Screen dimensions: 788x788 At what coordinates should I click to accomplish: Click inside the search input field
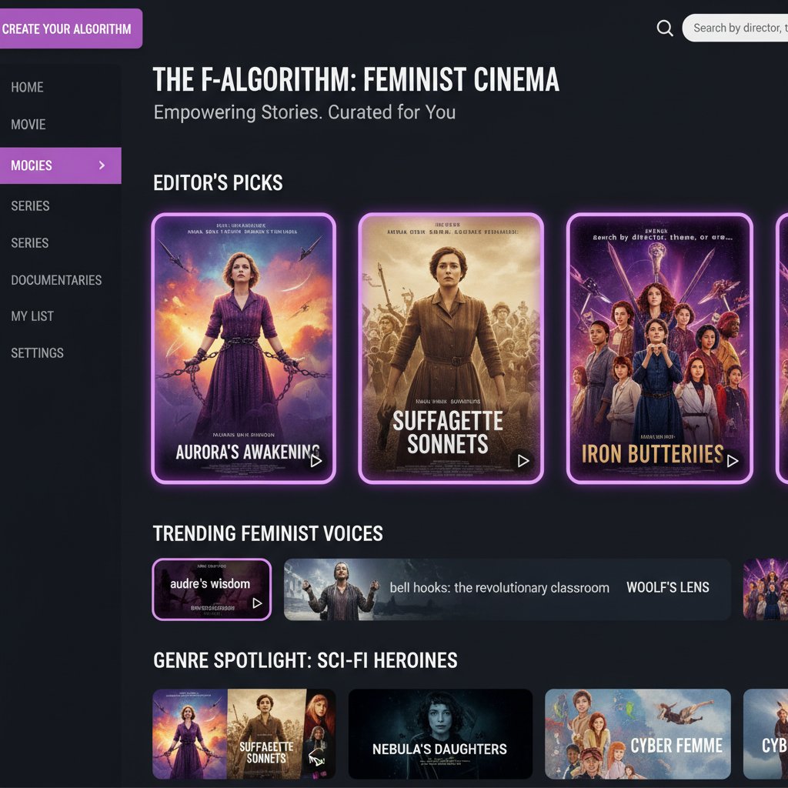739,28
